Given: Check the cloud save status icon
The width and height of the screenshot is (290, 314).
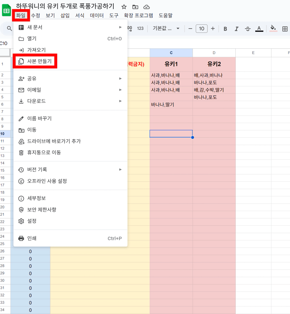Looking at the screenshot, I should (147, 7).
